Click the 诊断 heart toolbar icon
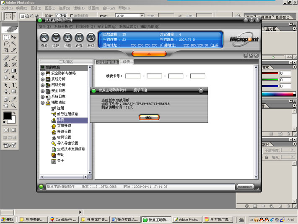 (x=56, y=37)
